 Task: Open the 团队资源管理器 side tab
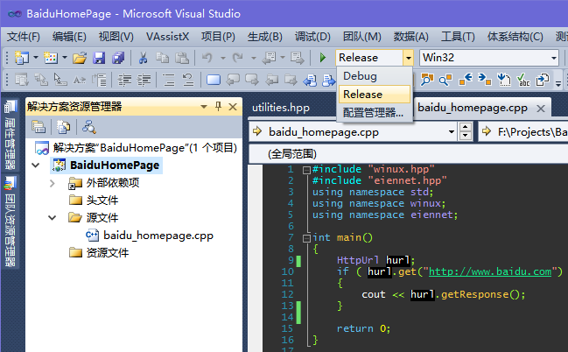(10, 222)
